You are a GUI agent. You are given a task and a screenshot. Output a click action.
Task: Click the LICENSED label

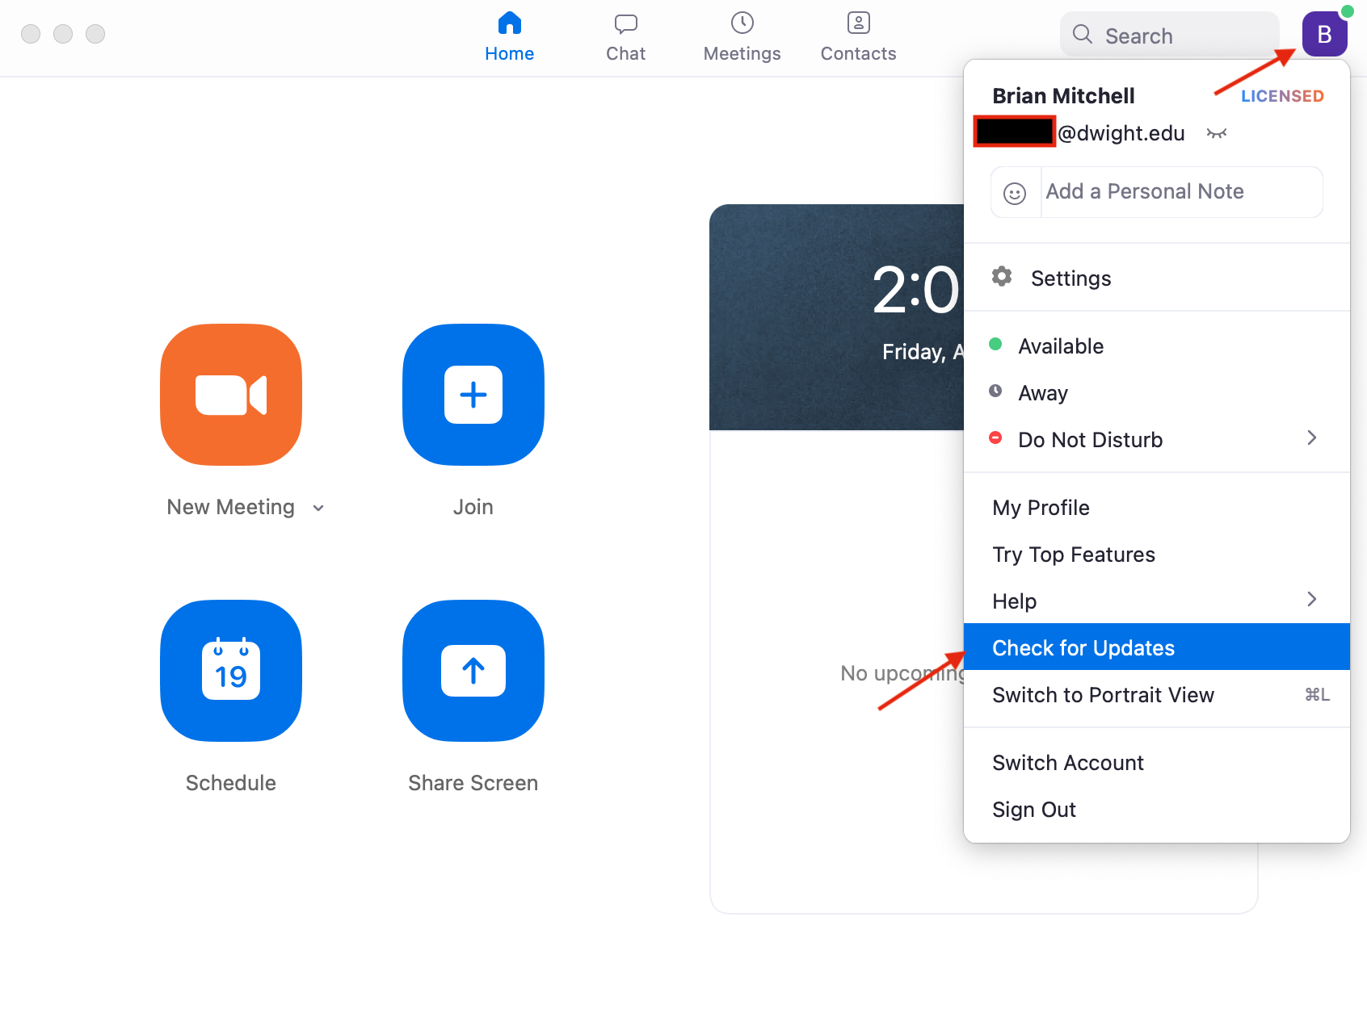(x=1282, y=96)
